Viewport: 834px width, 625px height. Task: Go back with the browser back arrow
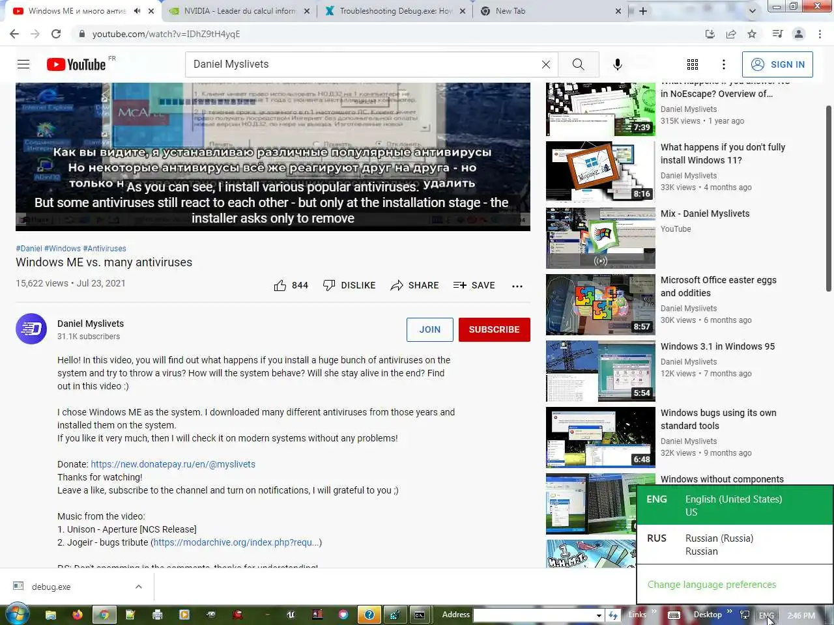pyautogui.click(x=14, y=34)
